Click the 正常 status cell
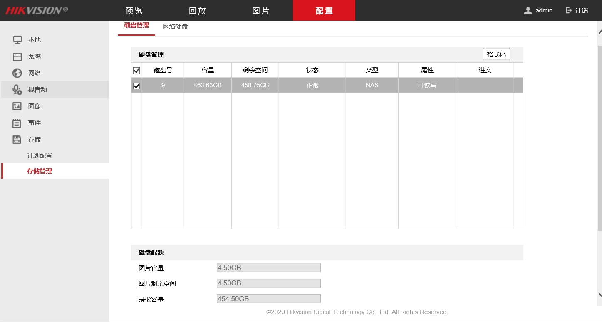602x322 pixels. click(x=312, y=85)
